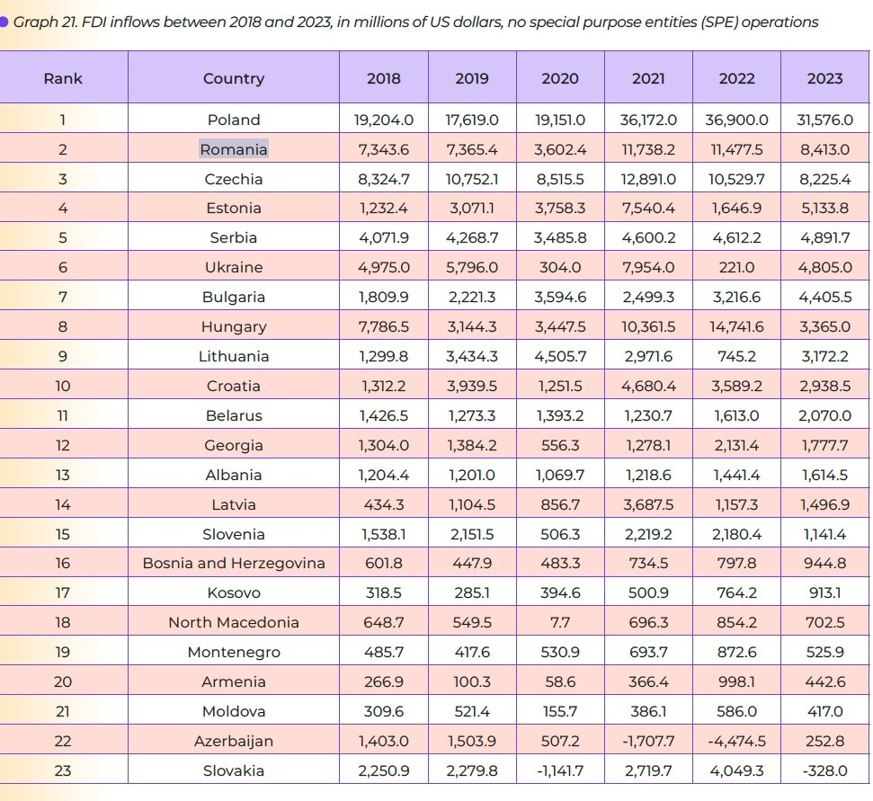Click the 2020 column header
Image resolution: width=873 pixels, height=801 pixels.
pyautogui.click(x=560, y=78)
